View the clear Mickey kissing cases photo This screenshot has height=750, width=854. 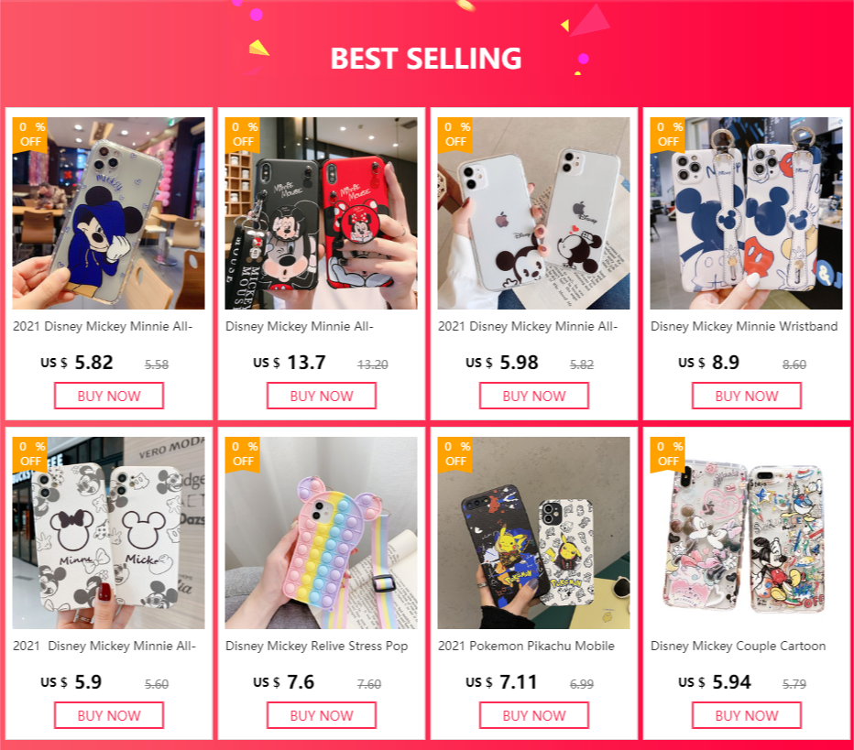(533, 213)
